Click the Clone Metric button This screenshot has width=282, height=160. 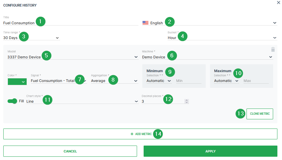click(259, 114)
